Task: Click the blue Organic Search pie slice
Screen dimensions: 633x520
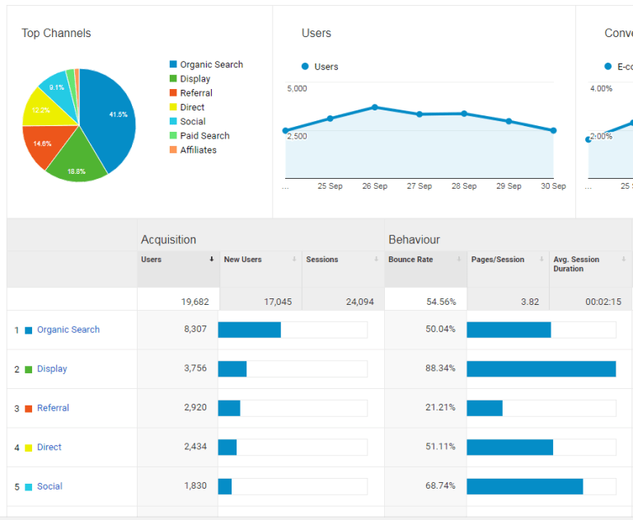Action: (x=111, y=115)
